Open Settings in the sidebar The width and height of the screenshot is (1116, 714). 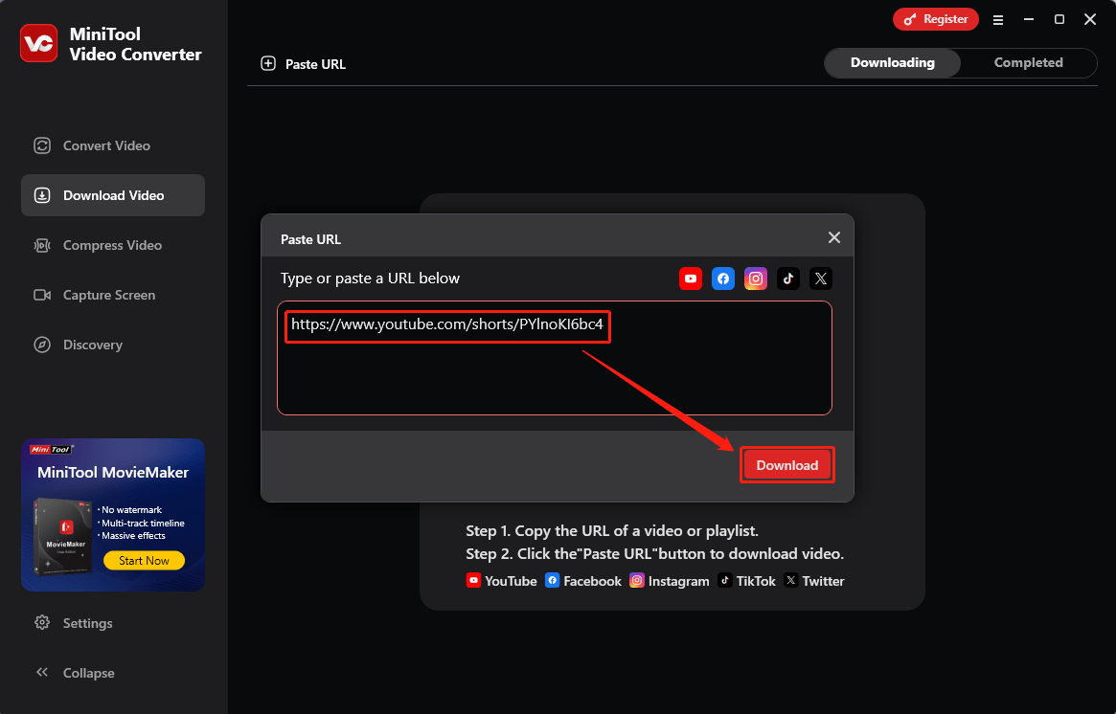click(74, 623)
